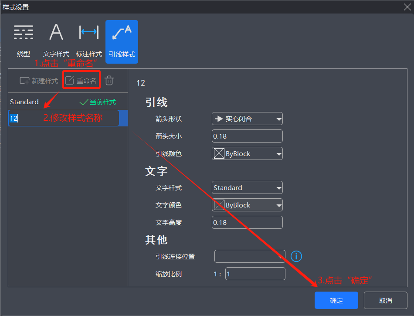Image resolution: width=414 pixels, height=316 pixels.
Task: Select the Standard style in the list
Action: click(x=24, y=102)
